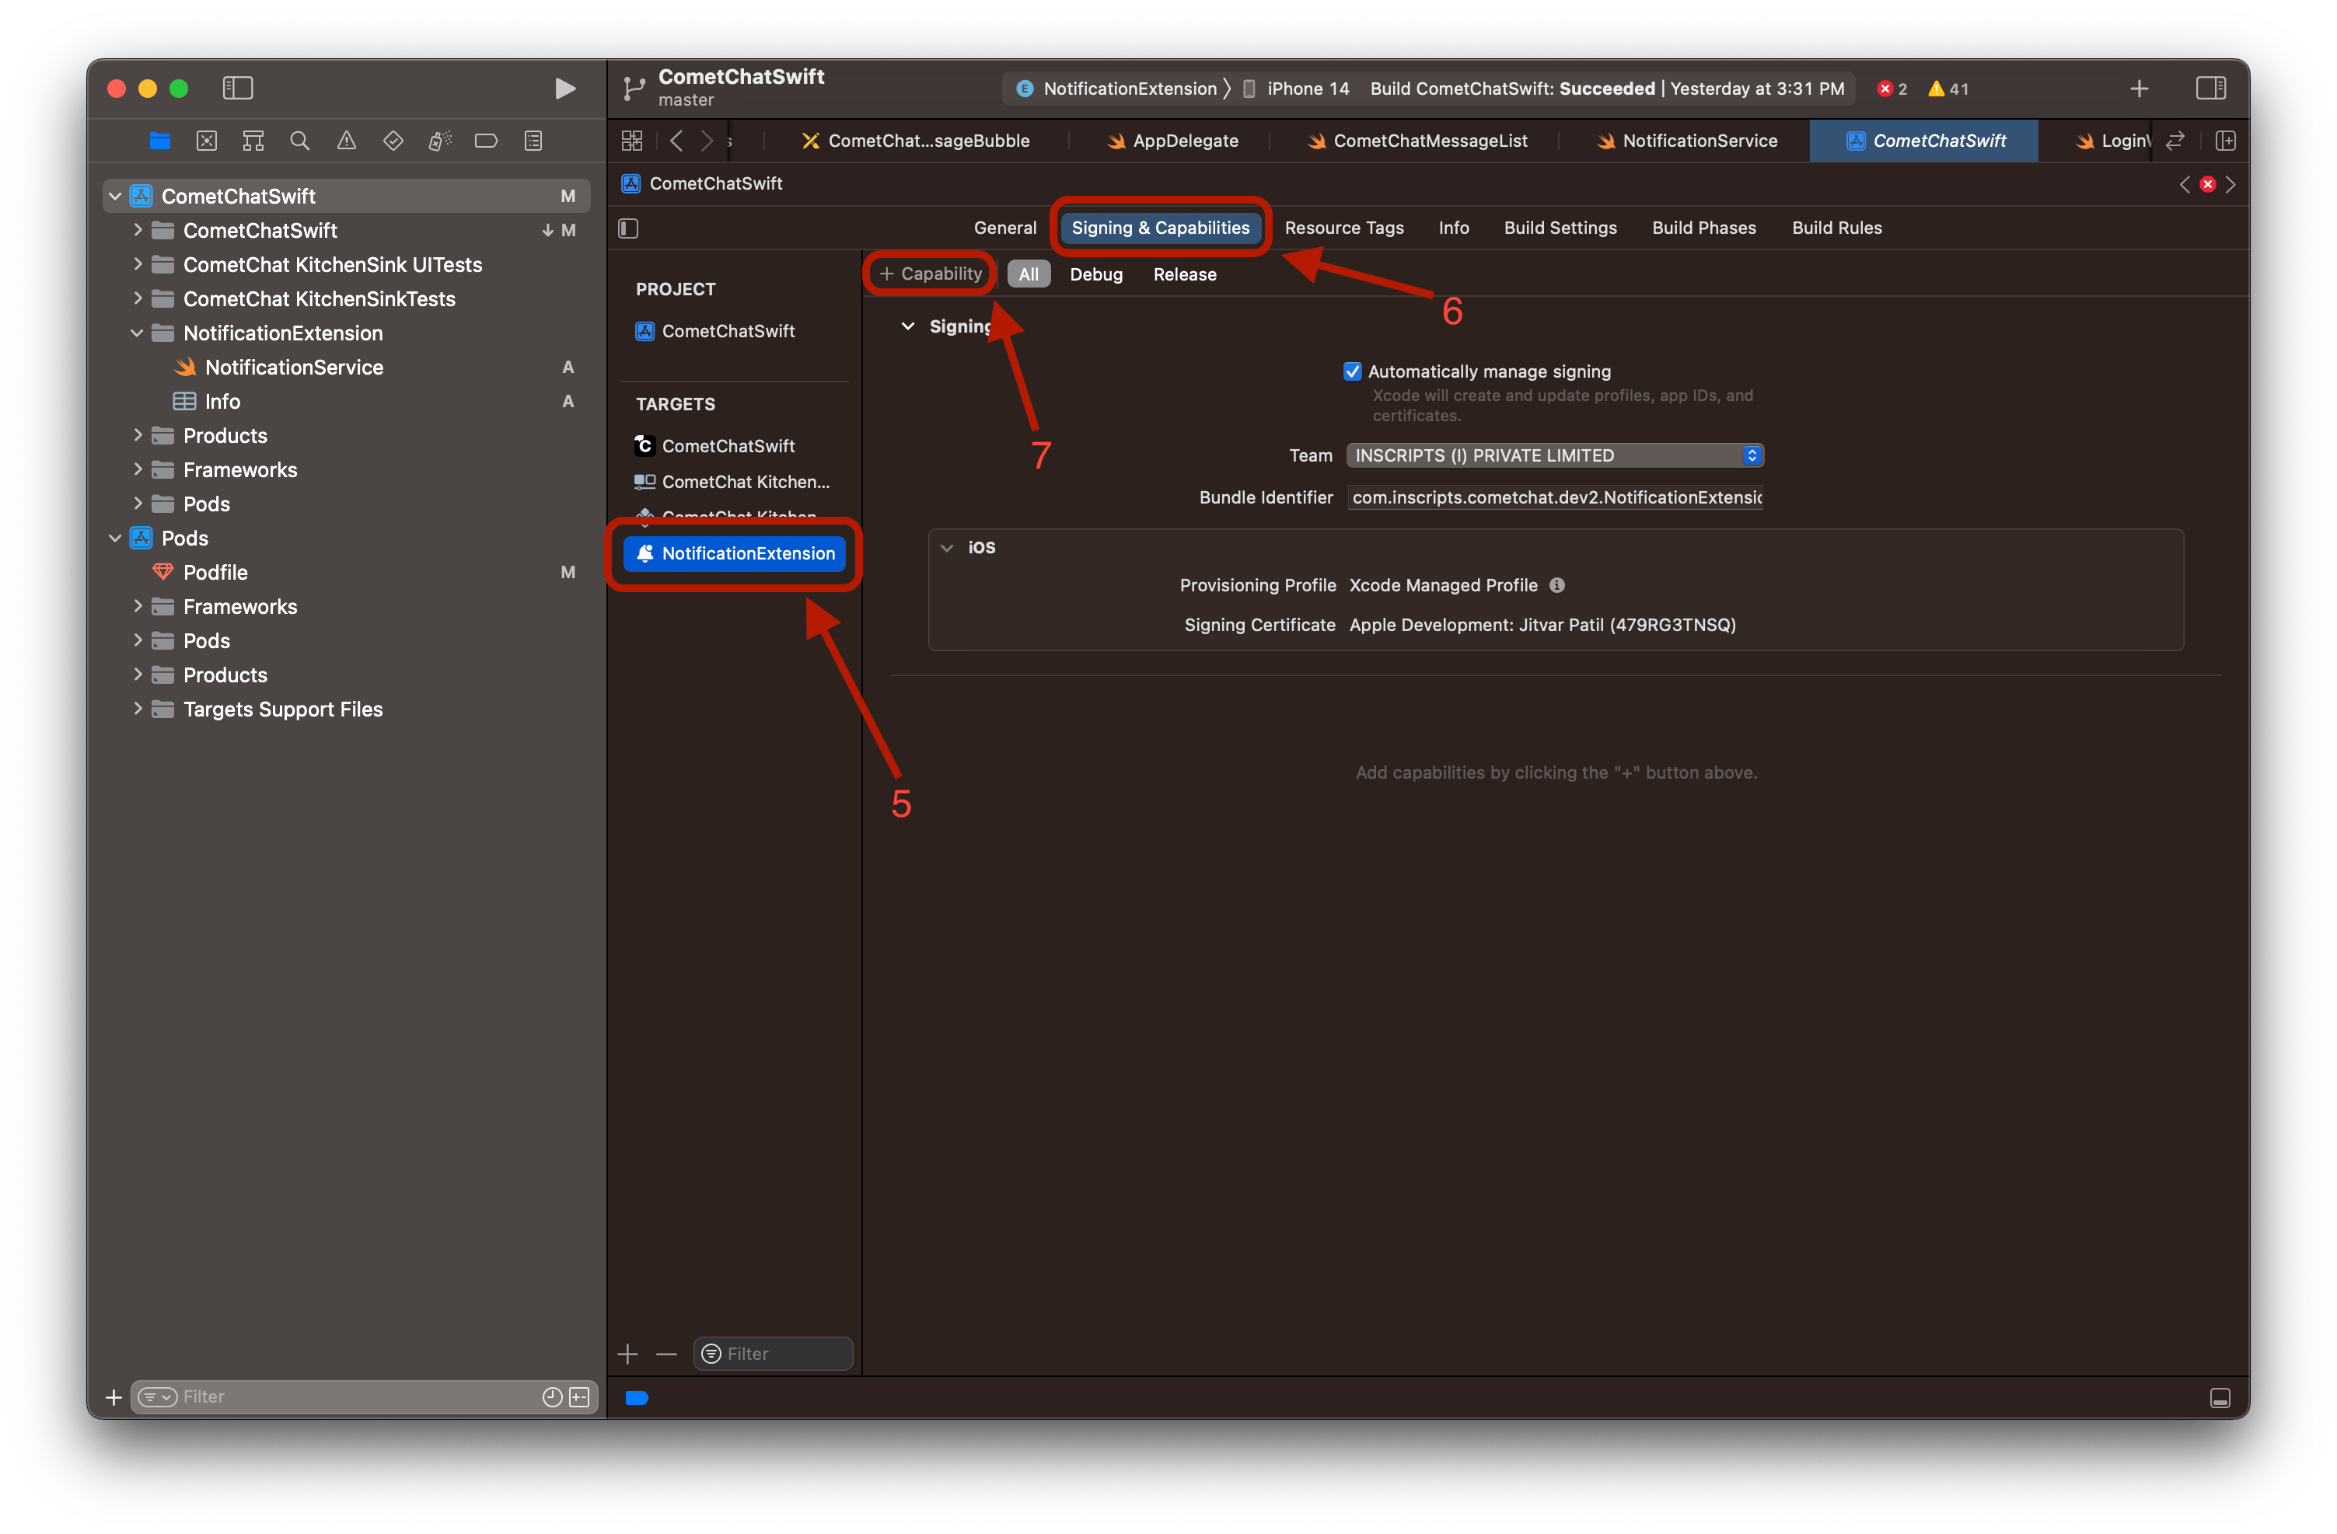Collapse the CometChatSwift project root
The image size is (2337, 1534).
pyautogui.click(x=115, y=197)
